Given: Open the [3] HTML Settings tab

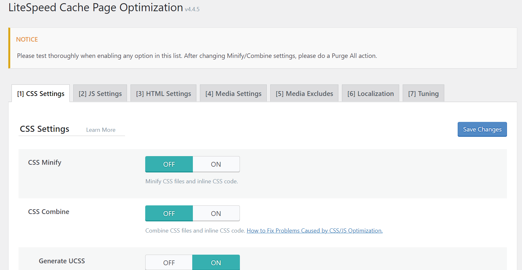Looking at the screenshot, I should (163, 93).
